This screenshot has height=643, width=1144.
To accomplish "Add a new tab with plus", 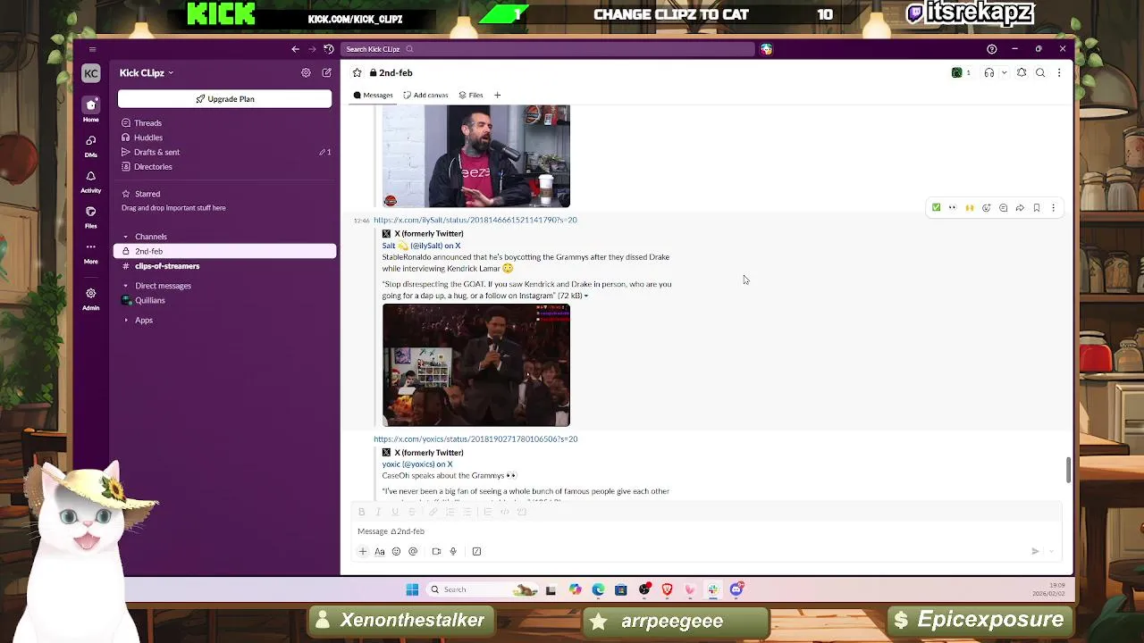I will 498,96.
